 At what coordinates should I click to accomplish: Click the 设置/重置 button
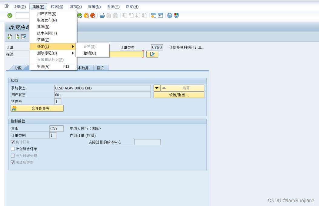pyautogui.click(x=179, y=94)
